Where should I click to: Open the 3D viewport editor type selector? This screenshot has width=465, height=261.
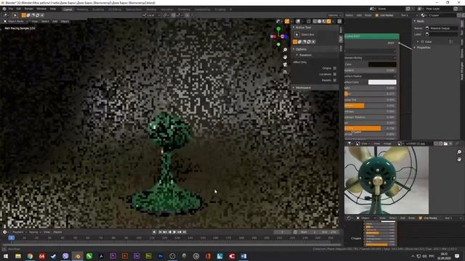(6, 15)
